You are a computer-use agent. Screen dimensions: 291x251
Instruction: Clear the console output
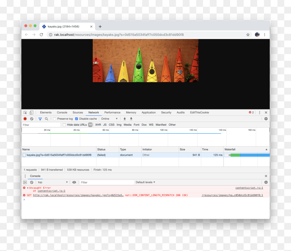(32, 182)
